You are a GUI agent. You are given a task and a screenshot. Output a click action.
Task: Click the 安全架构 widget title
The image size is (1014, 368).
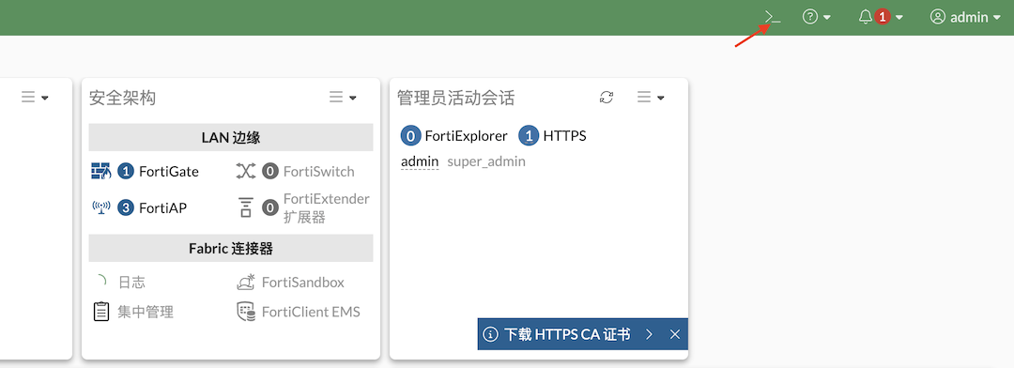pos(122,98)
